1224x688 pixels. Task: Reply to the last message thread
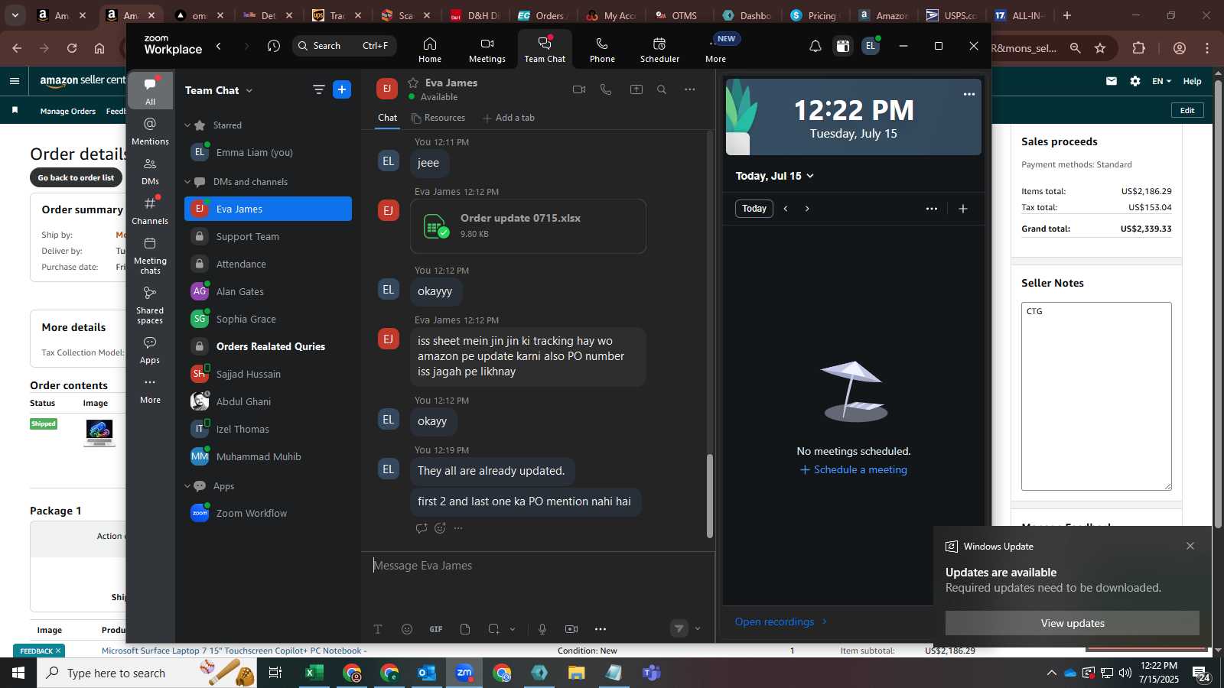[421, 528]
